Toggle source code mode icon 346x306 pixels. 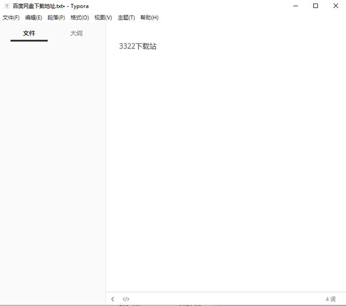tap(126, 299)
